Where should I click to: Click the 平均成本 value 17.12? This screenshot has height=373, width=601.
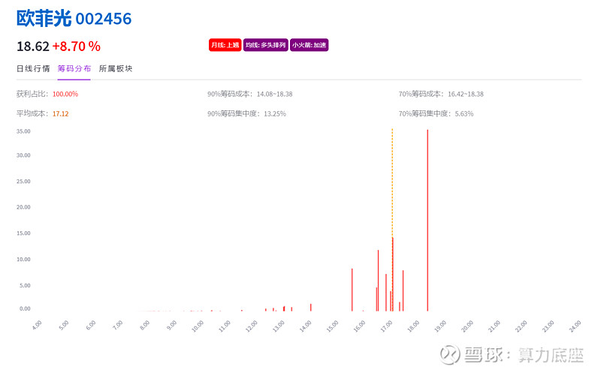[x=61, y=114]
